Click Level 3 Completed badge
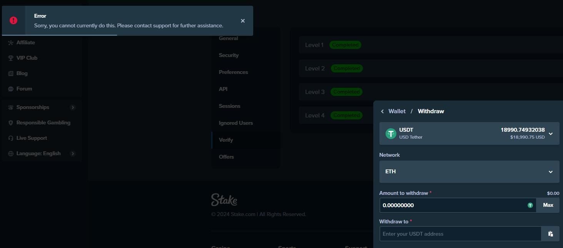563x248 pixels. point(347,92)
